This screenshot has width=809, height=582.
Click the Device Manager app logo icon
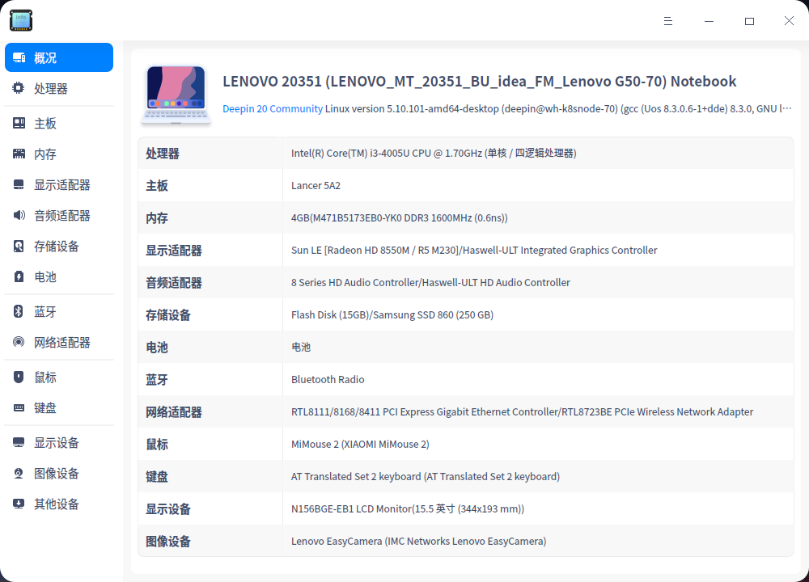pos(21,20)
